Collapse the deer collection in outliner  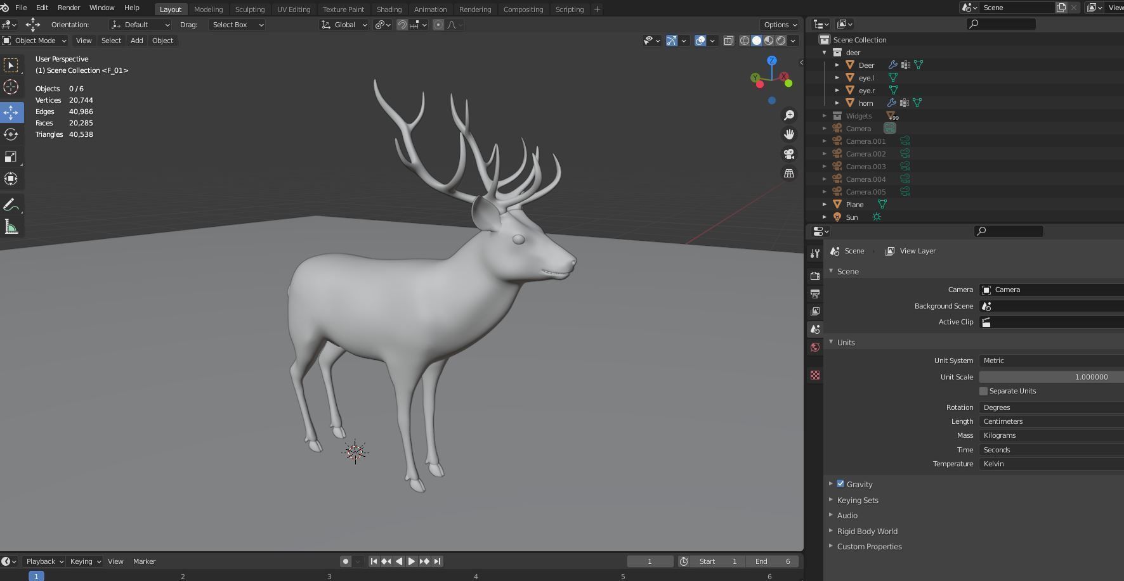(825, 53)
